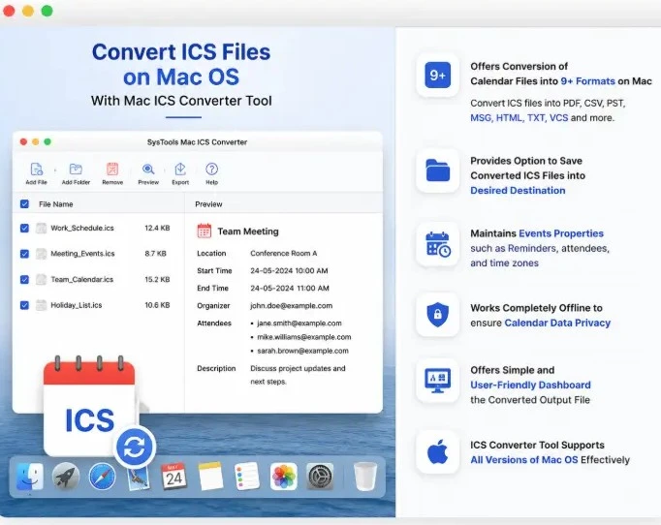Uncheck the Holiday_List.ics checkbox

[x=24, y=305]
